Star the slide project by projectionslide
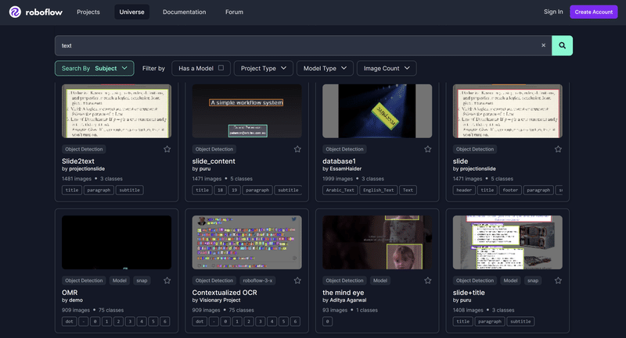 (x=558, y=149)
